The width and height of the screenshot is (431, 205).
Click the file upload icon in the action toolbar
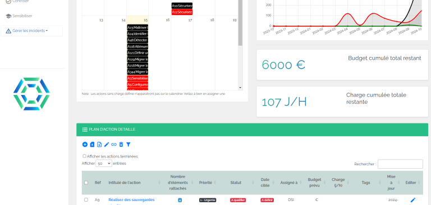point(99,145)
